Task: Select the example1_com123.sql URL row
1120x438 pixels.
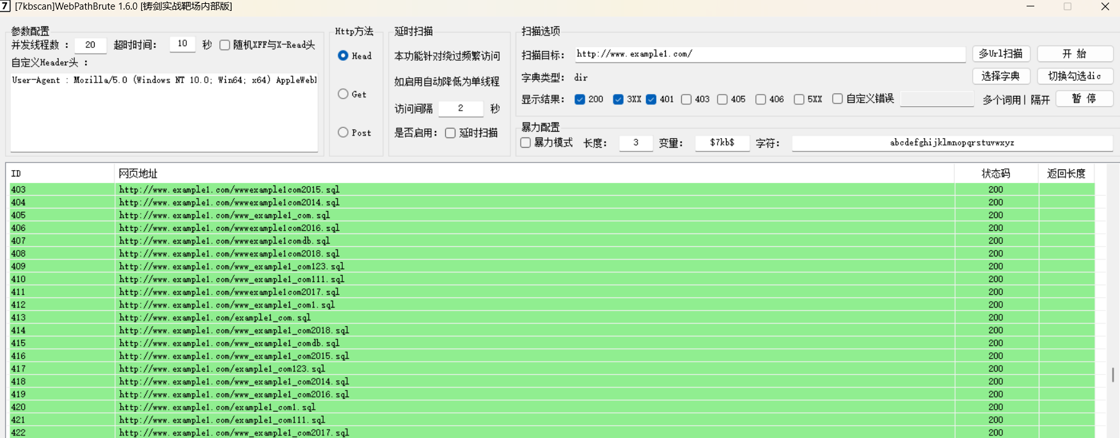Action: coord(552,369)
